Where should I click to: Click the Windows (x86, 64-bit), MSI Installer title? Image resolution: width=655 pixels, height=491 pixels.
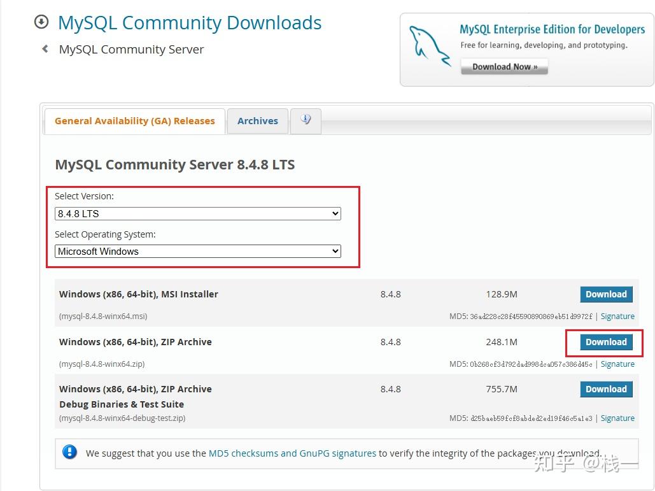[x=139, y=294]
